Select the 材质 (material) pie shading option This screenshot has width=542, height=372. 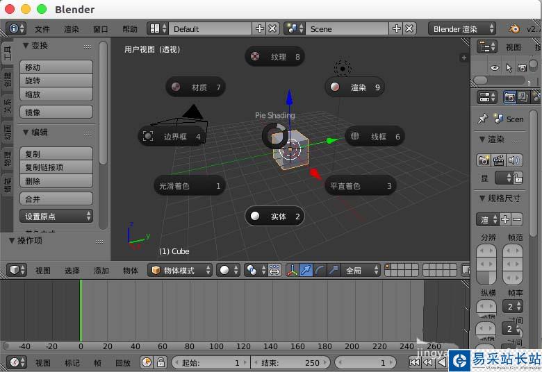click(x=196, y=87)
